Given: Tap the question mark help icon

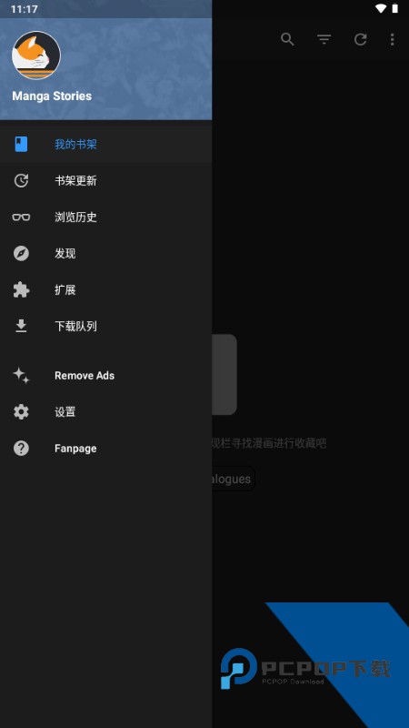Looking at the screenshot, I should click(x=21, y=448).
